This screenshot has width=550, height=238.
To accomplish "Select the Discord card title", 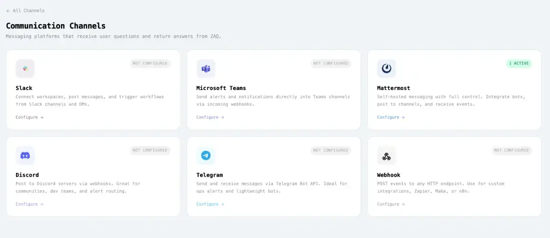I will click(x=27, y=175).
